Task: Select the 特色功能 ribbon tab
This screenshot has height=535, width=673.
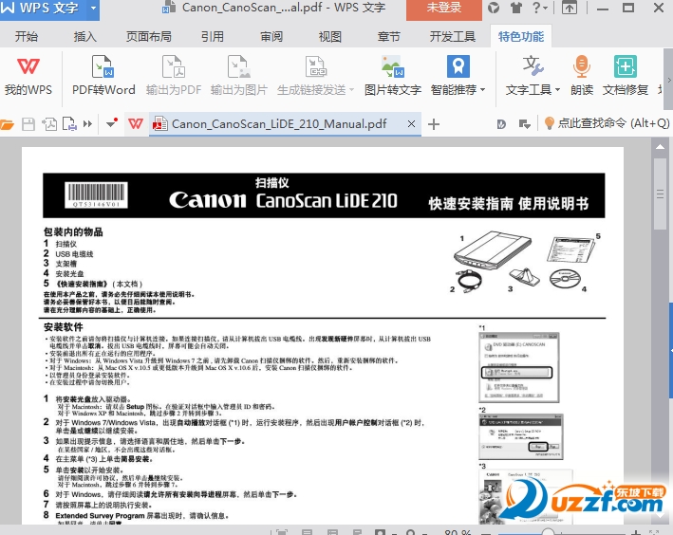Action: click(520, 36)
